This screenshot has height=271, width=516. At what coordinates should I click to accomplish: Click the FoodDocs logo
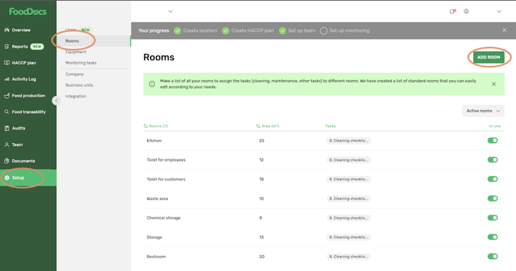pyautogui.click(x=28, y=11)
